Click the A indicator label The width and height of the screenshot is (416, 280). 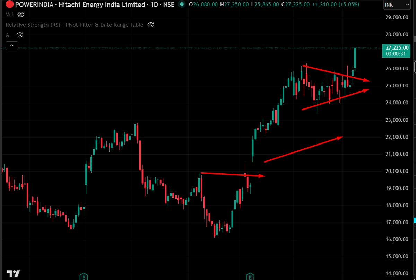click(7, 35)
